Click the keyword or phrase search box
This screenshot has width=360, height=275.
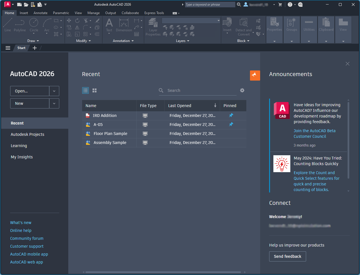pyautogui.click(x=210, y=5)
